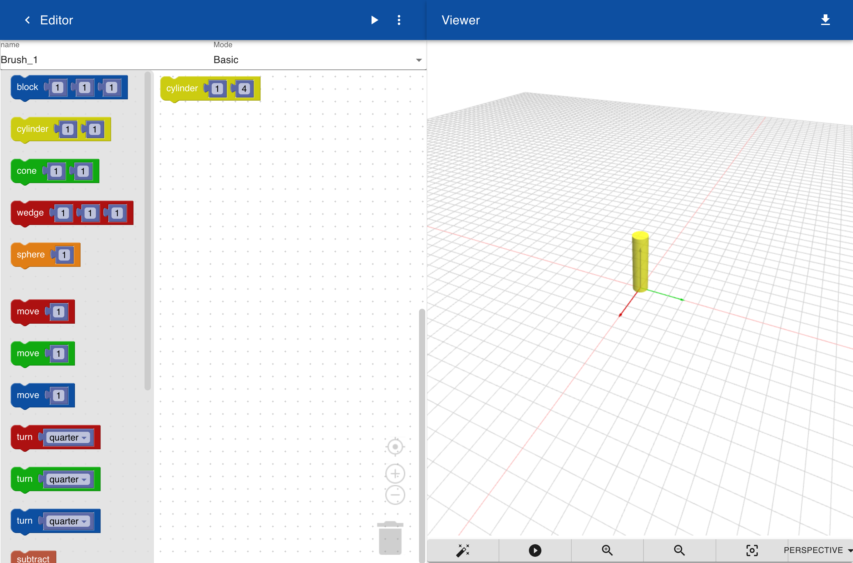Center the block workspace with target icon
The image size is (853, 563).
pos(395,447)
